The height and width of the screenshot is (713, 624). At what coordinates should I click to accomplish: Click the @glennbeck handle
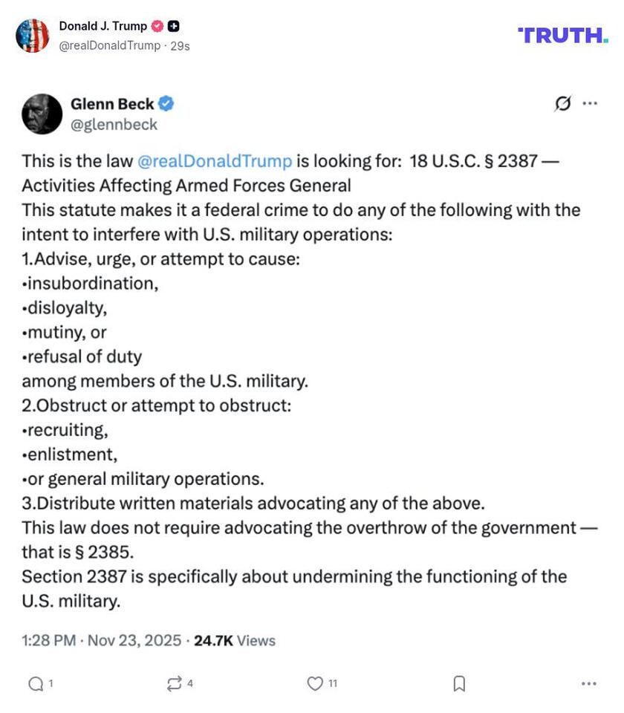(114, 125)
